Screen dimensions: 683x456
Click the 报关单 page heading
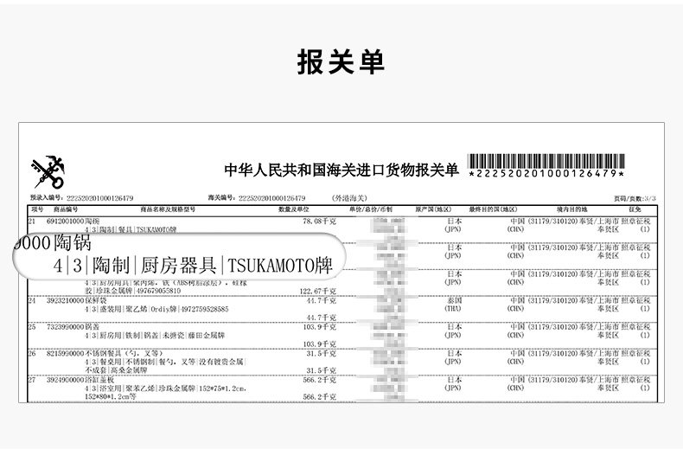pyautogui.click(x=341, y=62)
